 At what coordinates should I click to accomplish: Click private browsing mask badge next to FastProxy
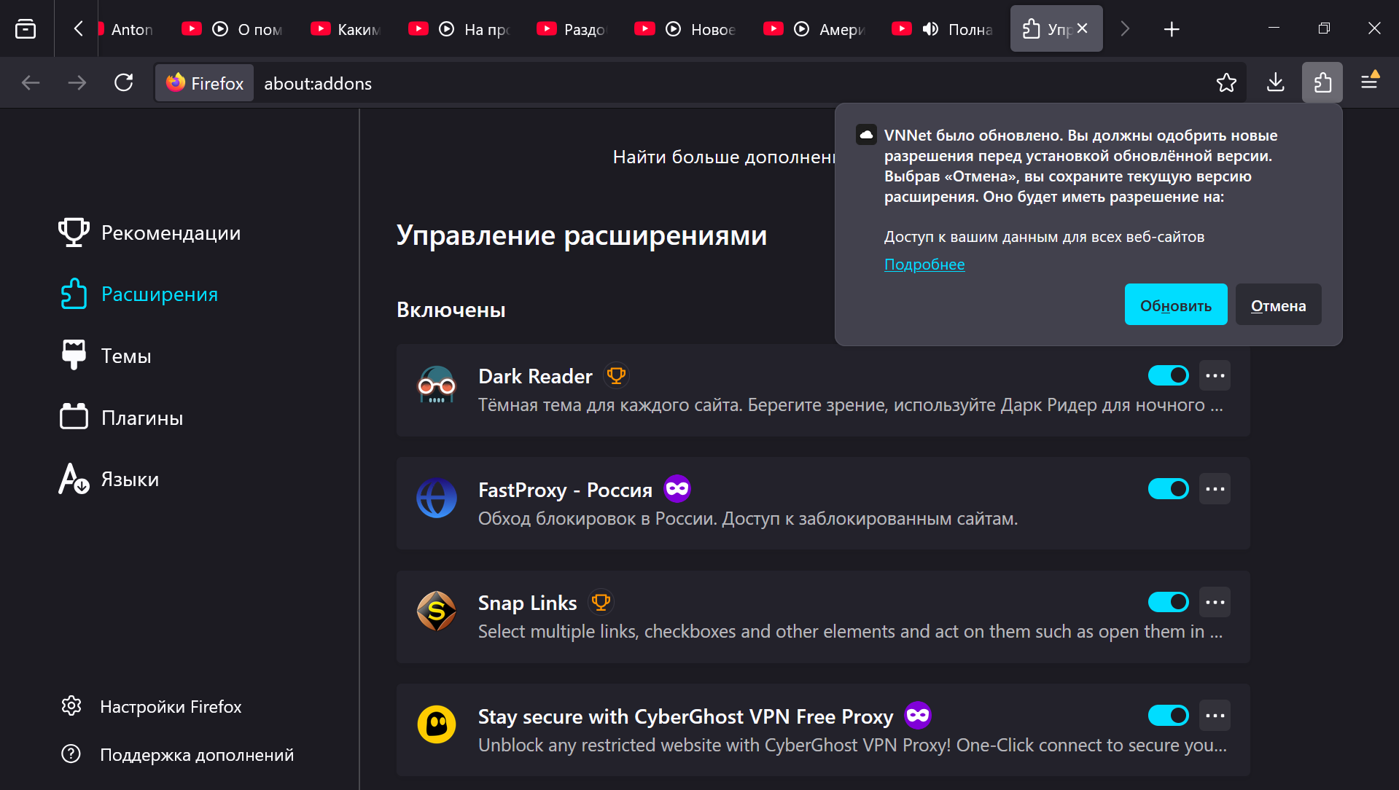[x=677, y=488]
